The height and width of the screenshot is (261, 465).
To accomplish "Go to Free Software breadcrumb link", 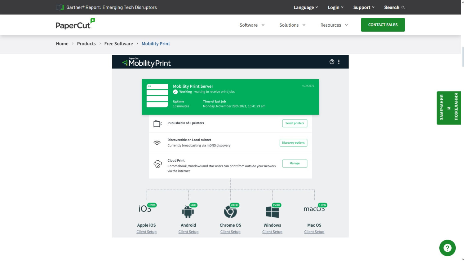I will (x=118, y=44).
